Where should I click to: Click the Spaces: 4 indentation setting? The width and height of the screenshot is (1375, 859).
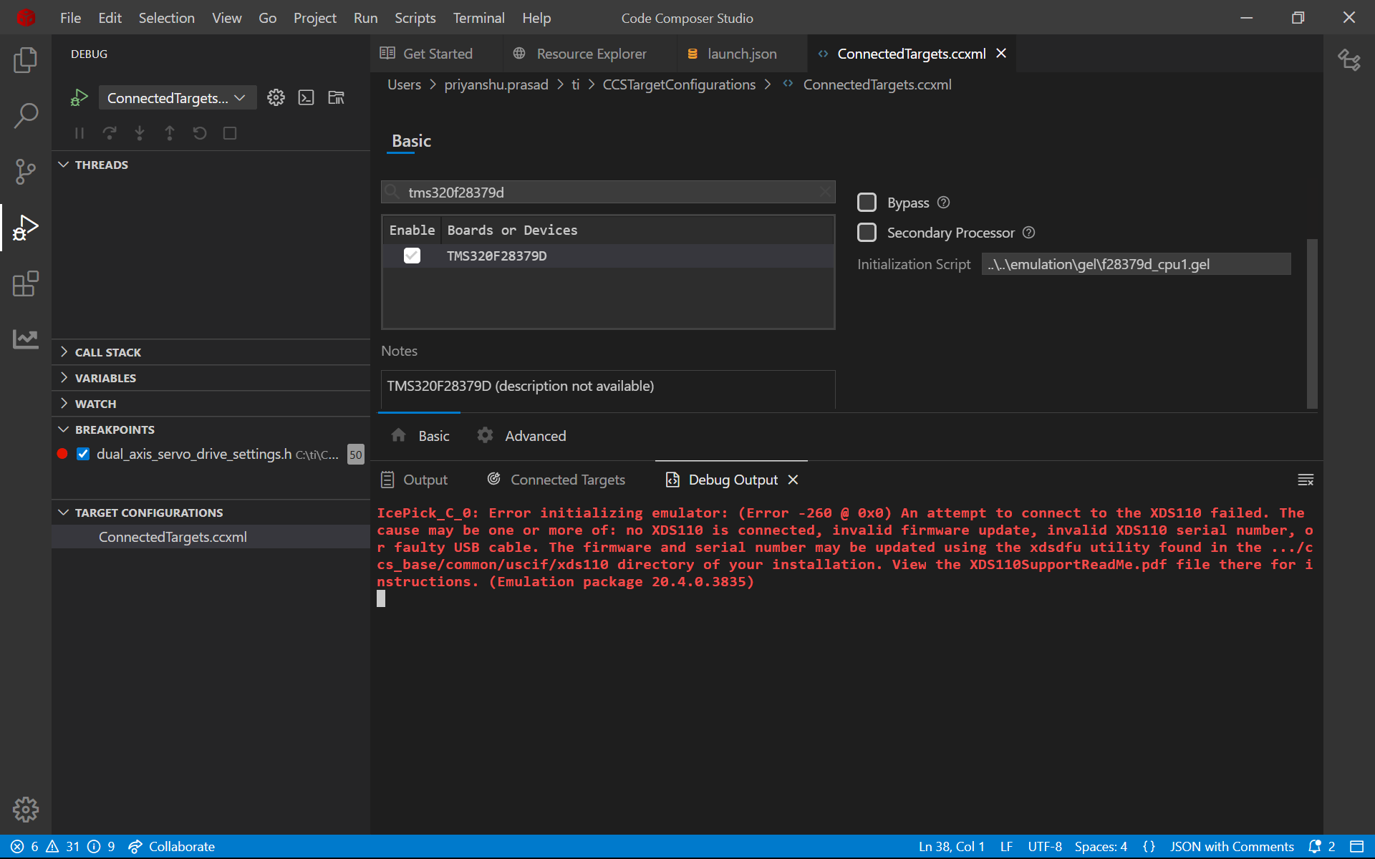[x=1101, y=846]
